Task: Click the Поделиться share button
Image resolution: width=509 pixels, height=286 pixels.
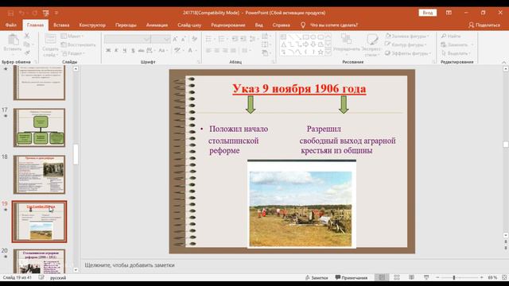Action: 484,25
